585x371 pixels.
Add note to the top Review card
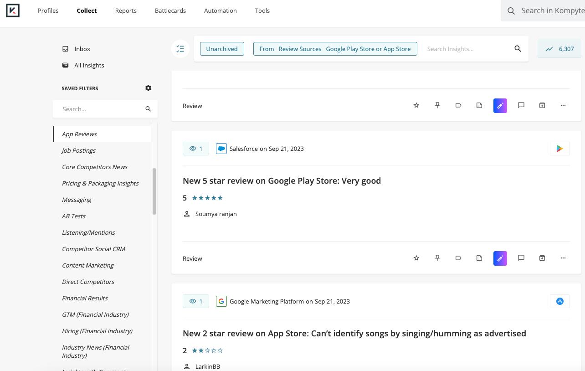479,105
